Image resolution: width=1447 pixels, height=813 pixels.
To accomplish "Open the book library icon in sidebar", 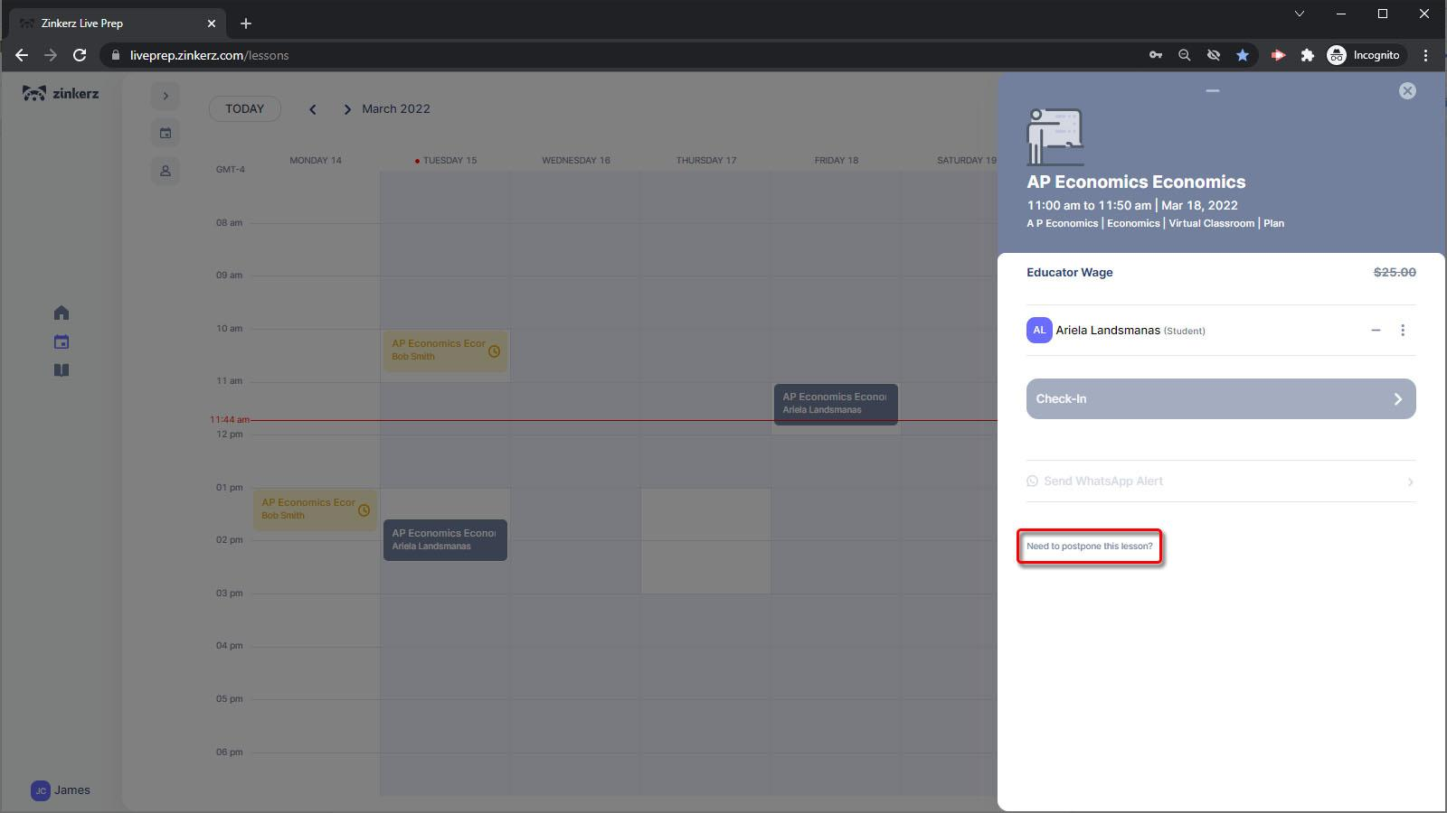I will tap(61, 369).
